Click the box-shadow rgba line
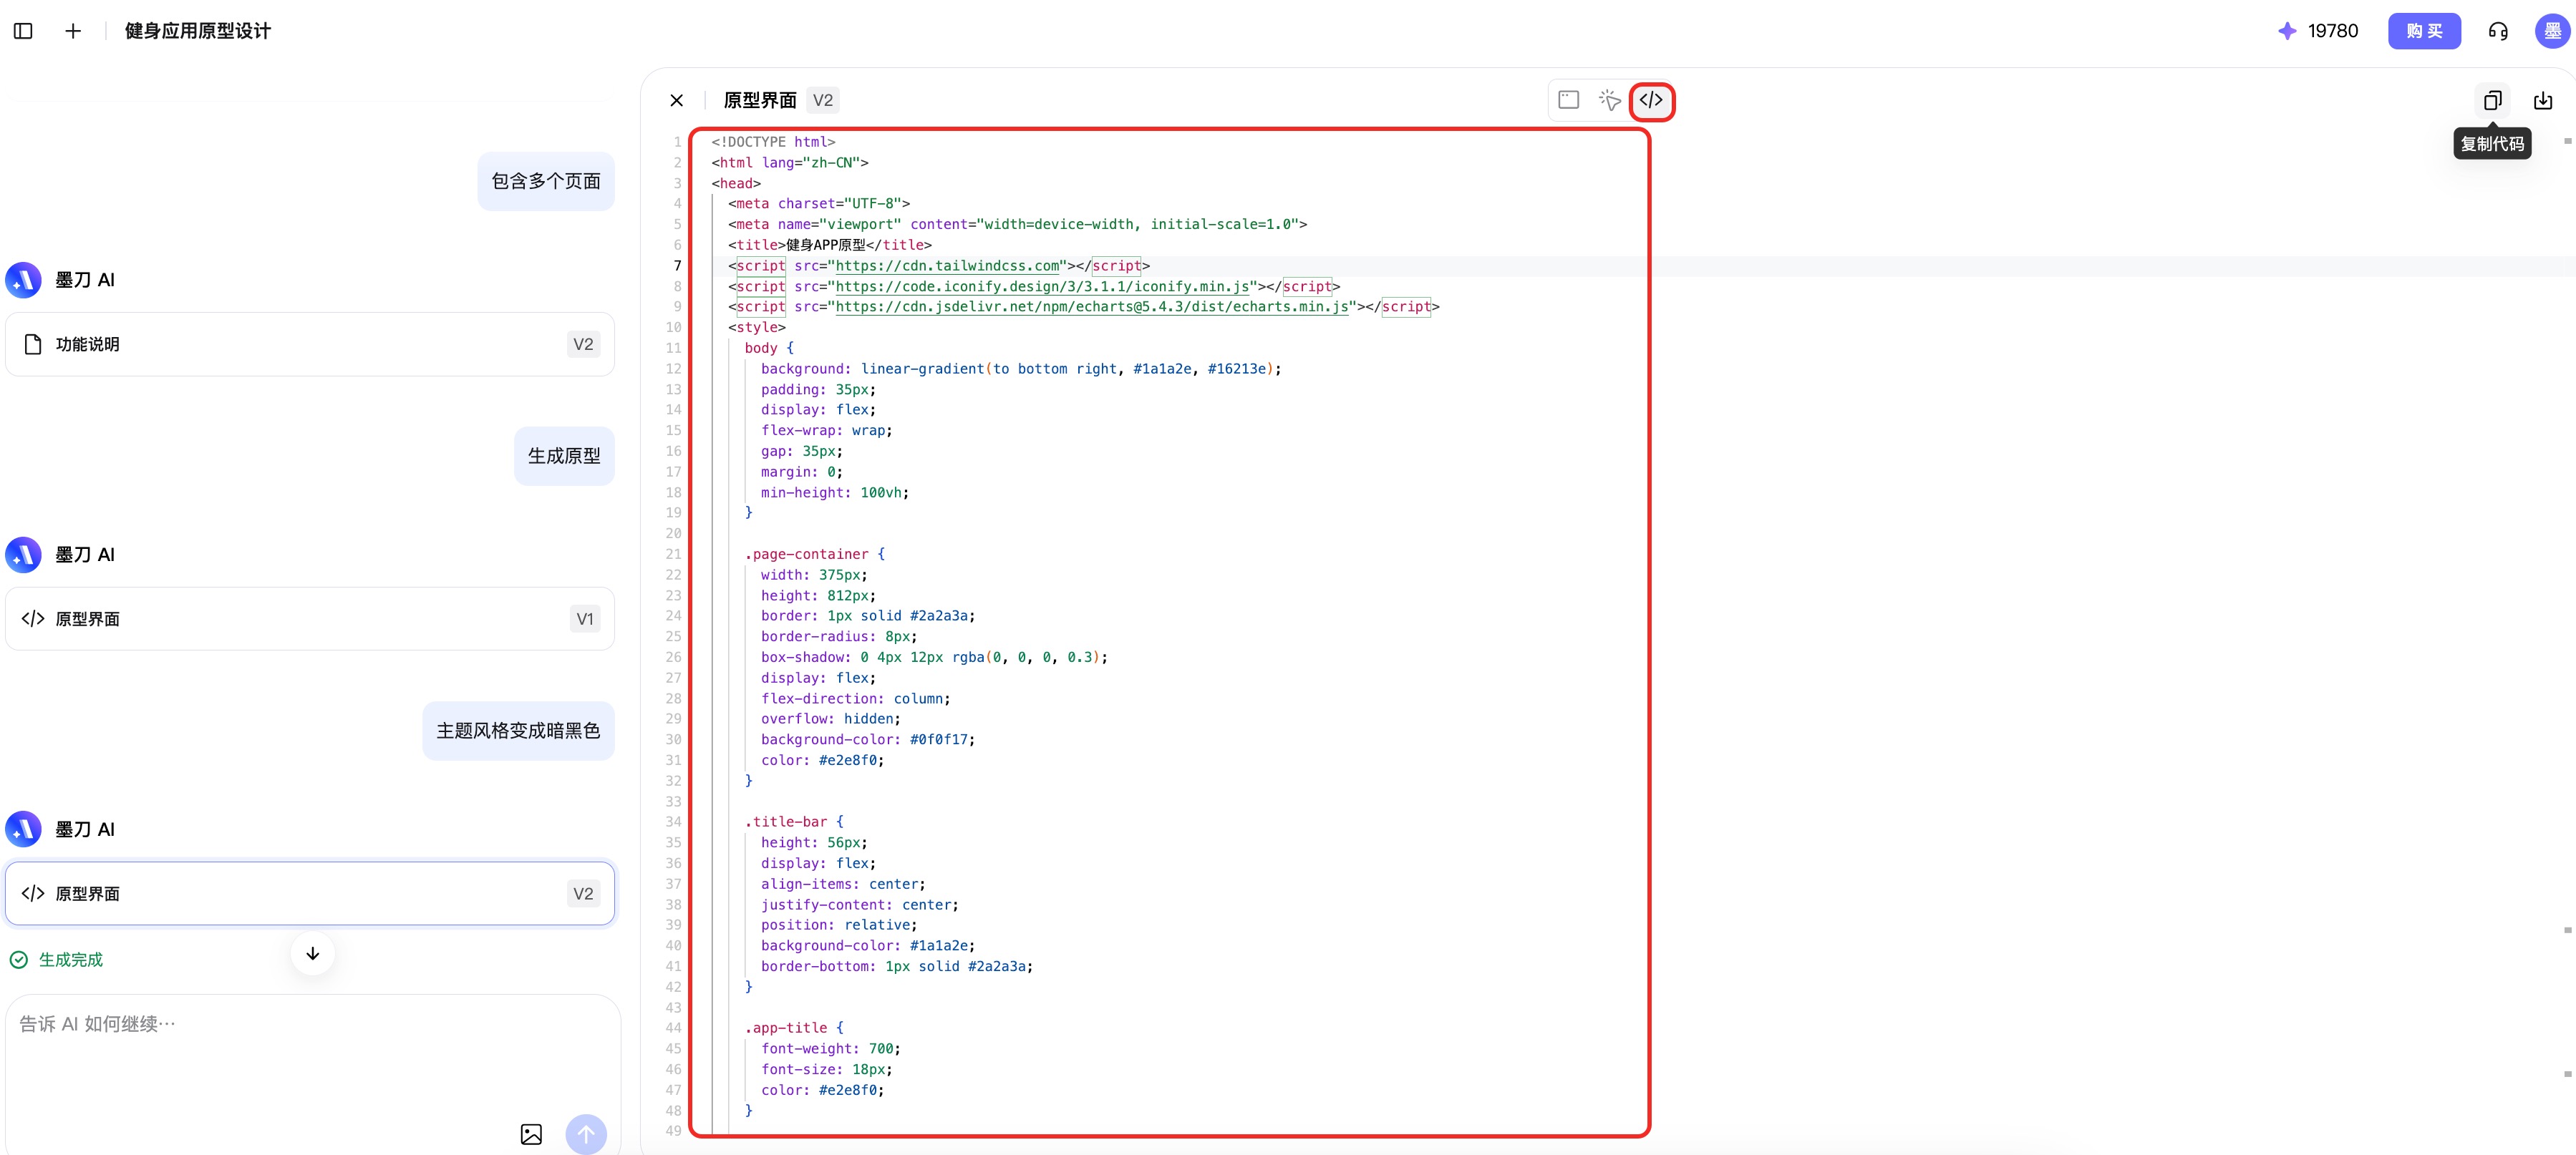This screenshot has width=2576, height=1155. (x=934, y=658)
